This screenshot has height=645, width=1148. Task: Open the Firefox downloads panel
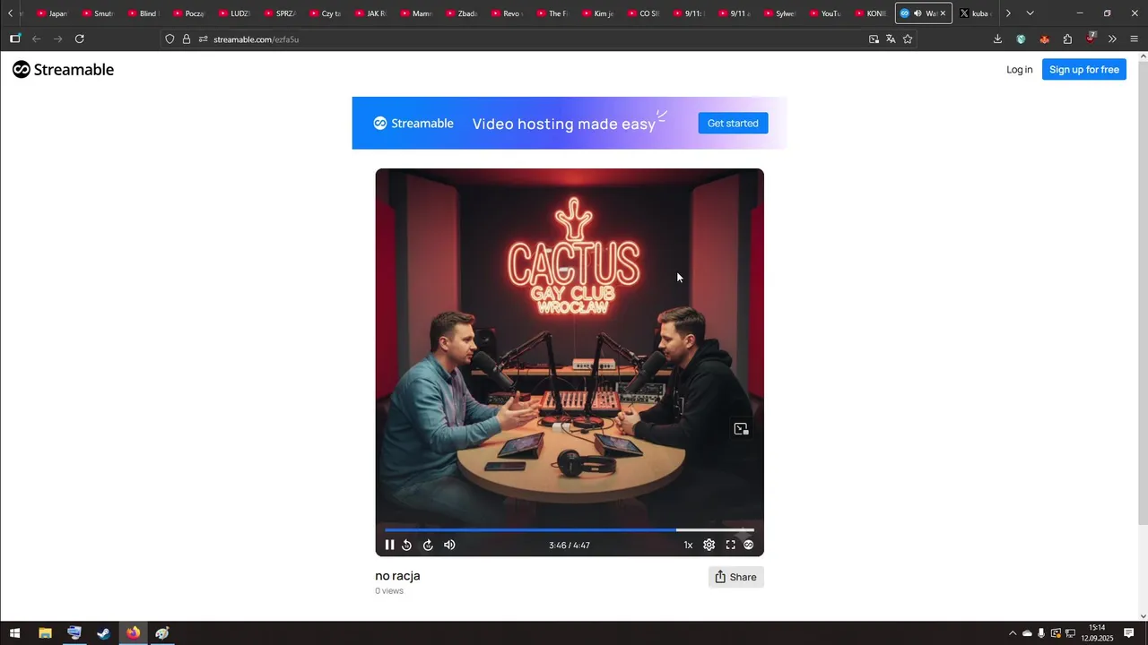point(997,39)
